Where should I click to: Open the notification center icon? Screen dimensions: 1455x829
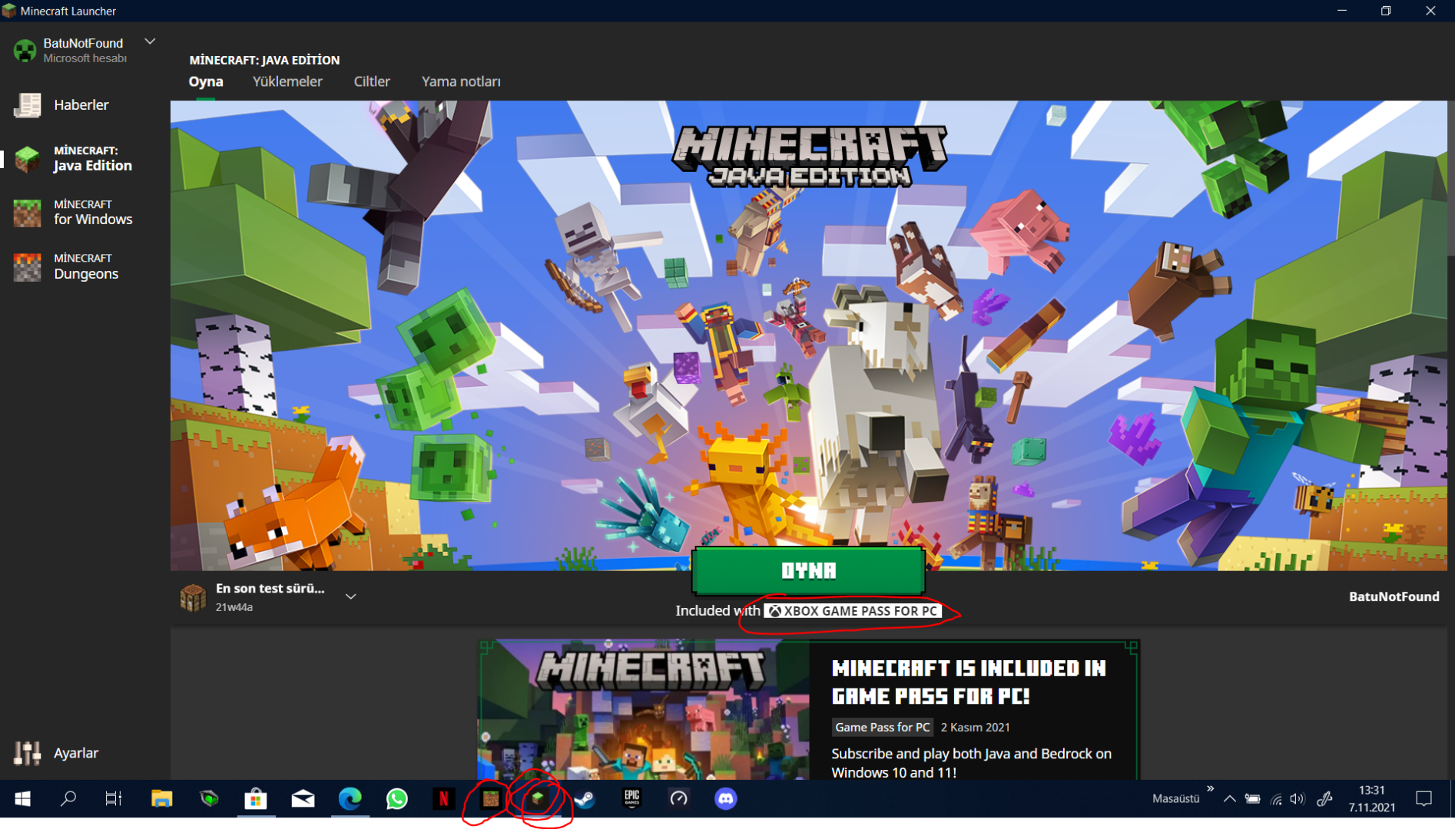point(1424,799)
